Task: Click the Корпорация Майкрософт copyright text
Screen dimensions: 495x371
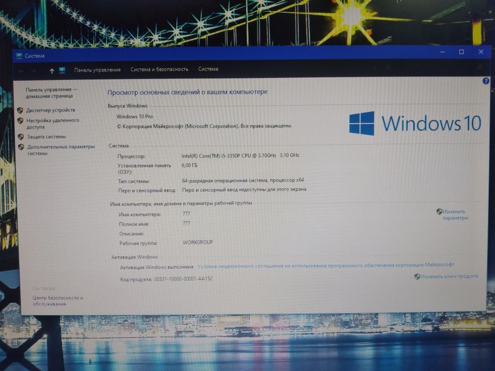Action: (x=204, y=126)
